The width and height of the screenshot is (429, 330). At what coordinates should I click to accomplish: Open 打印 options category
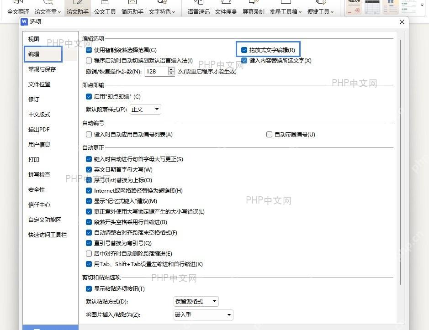click(x=34, y=159)
